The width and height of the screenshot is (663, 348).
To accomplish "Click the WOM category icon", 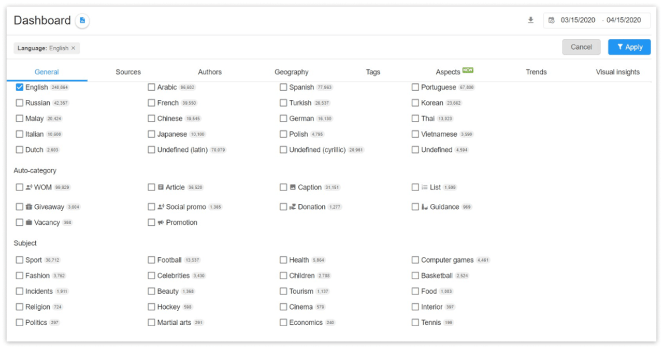I will [29, 187].
